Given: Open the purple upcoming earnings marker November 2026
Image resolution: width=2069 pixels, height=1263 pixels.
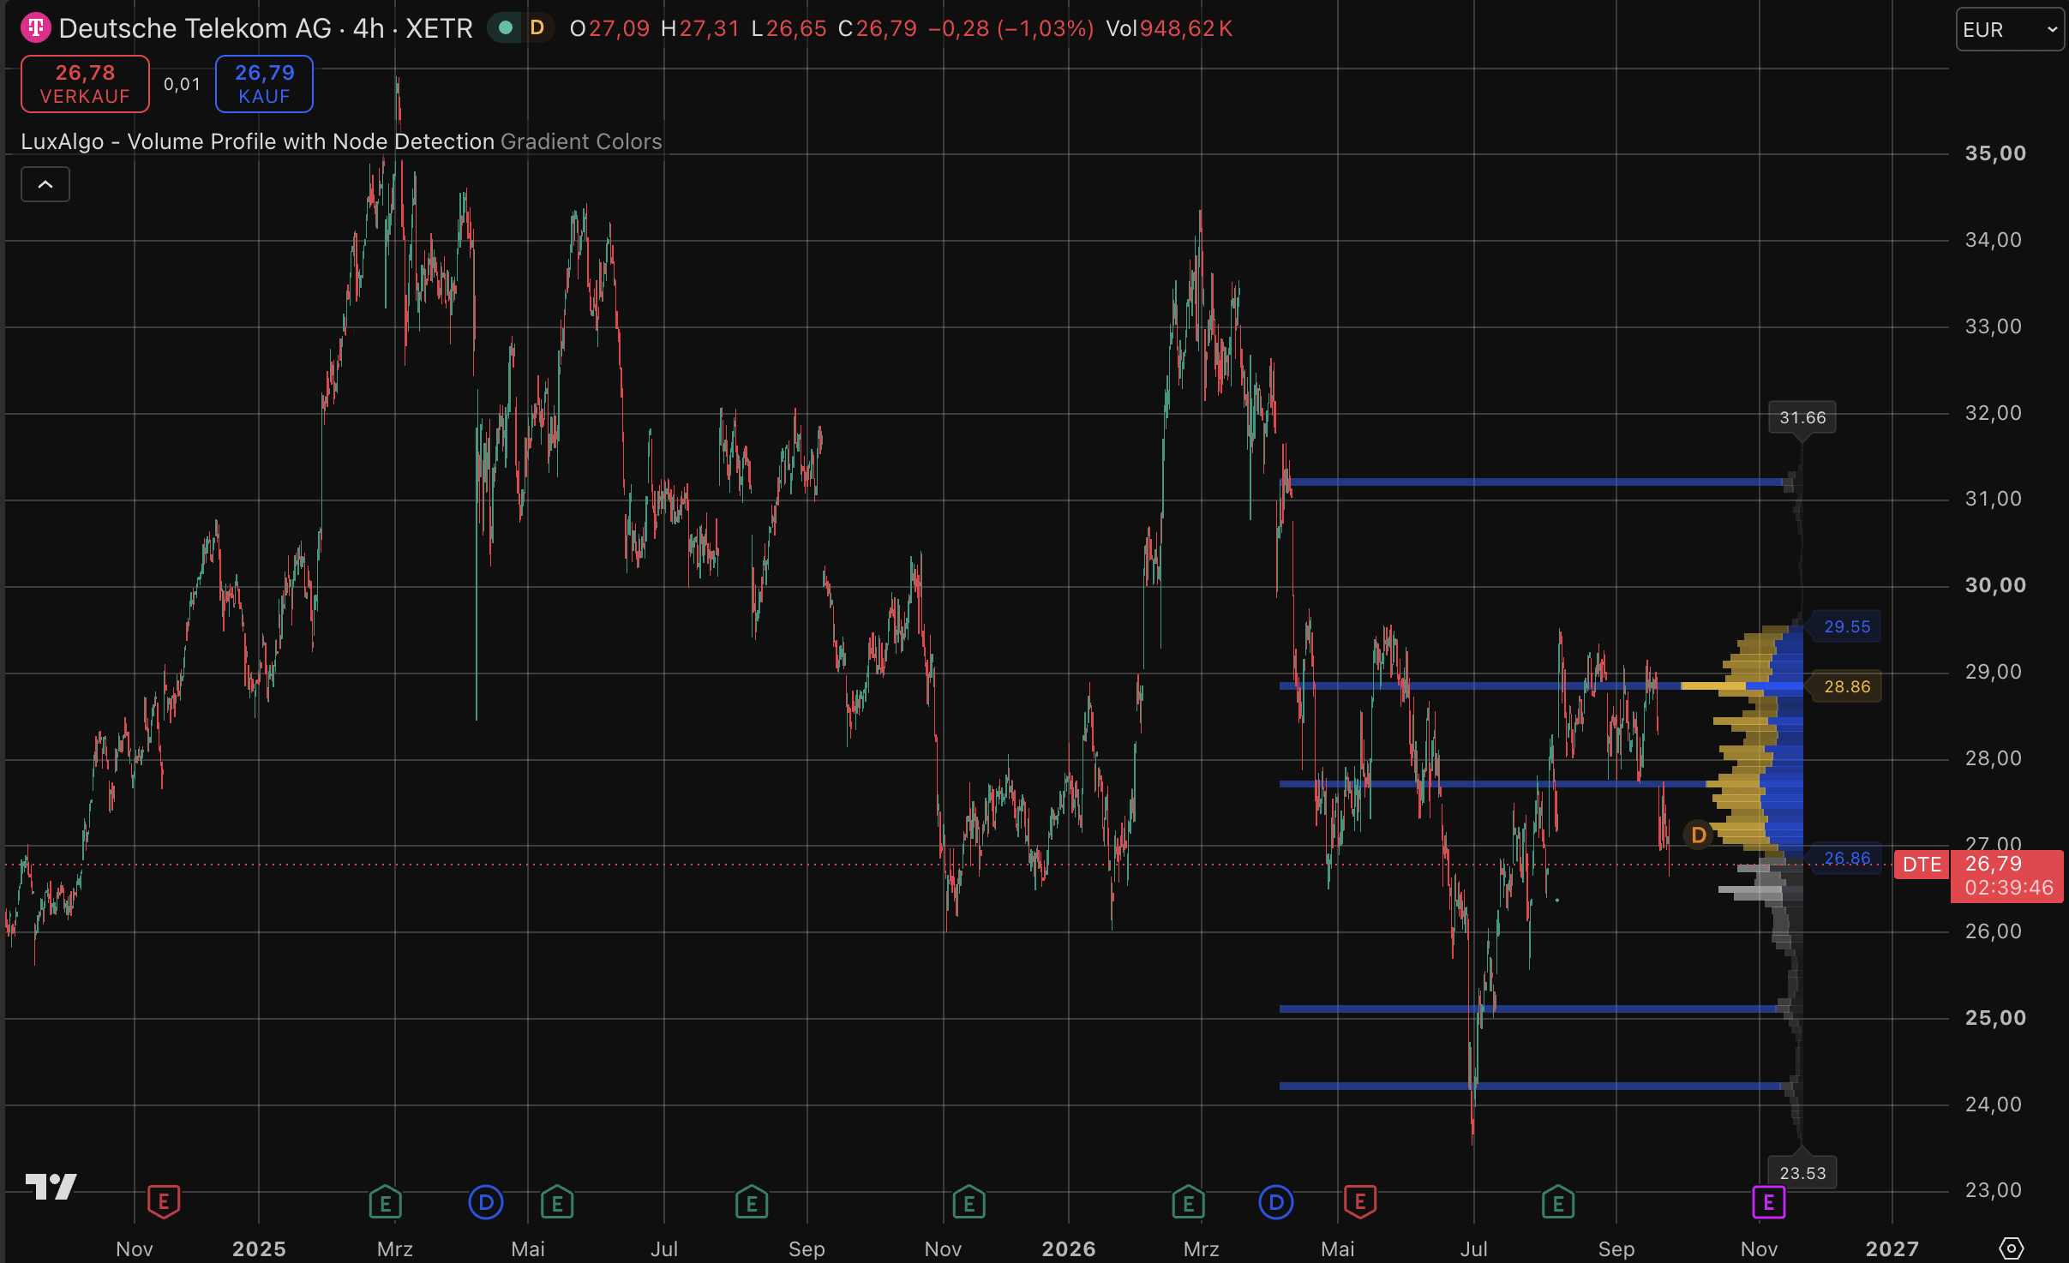Looking at the screenshot, I should pyautogui.click(x=1769, y=1201).
